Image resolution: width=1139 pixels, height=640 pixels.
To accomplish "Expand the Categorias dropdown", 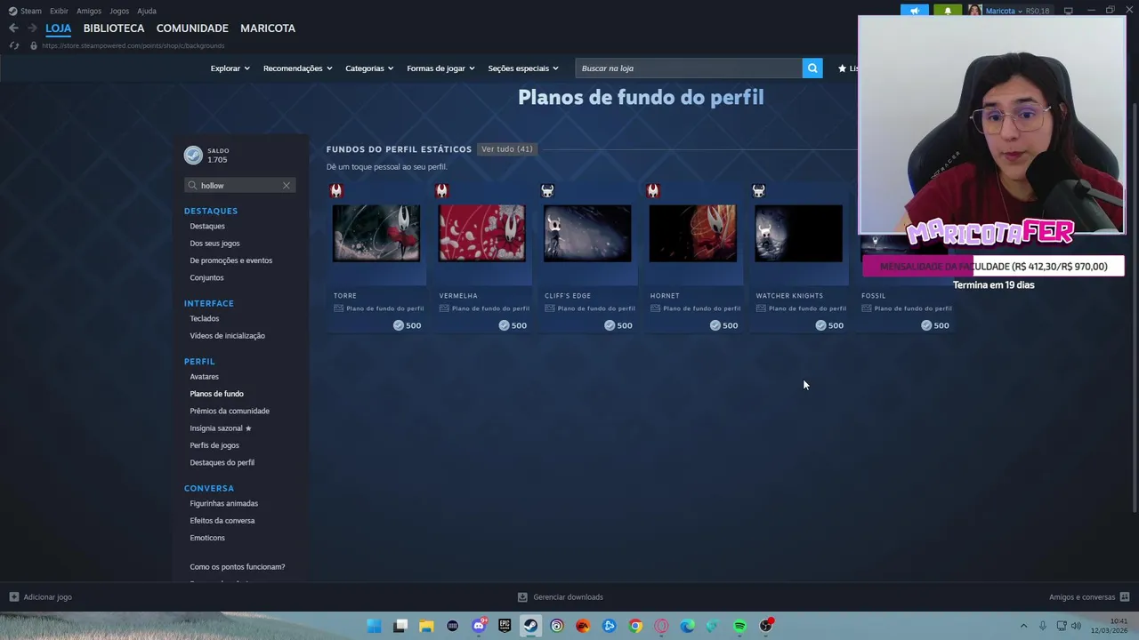I will (369, 68).
